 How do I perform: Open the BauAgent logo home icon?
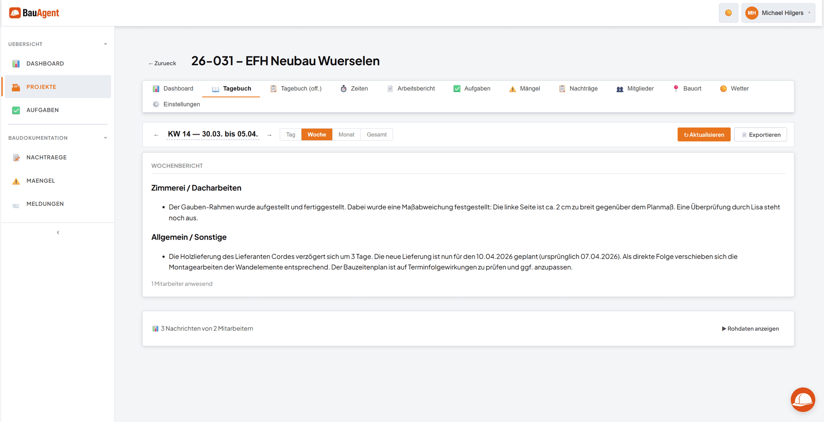pyautogui.click(x=15, y=13)
